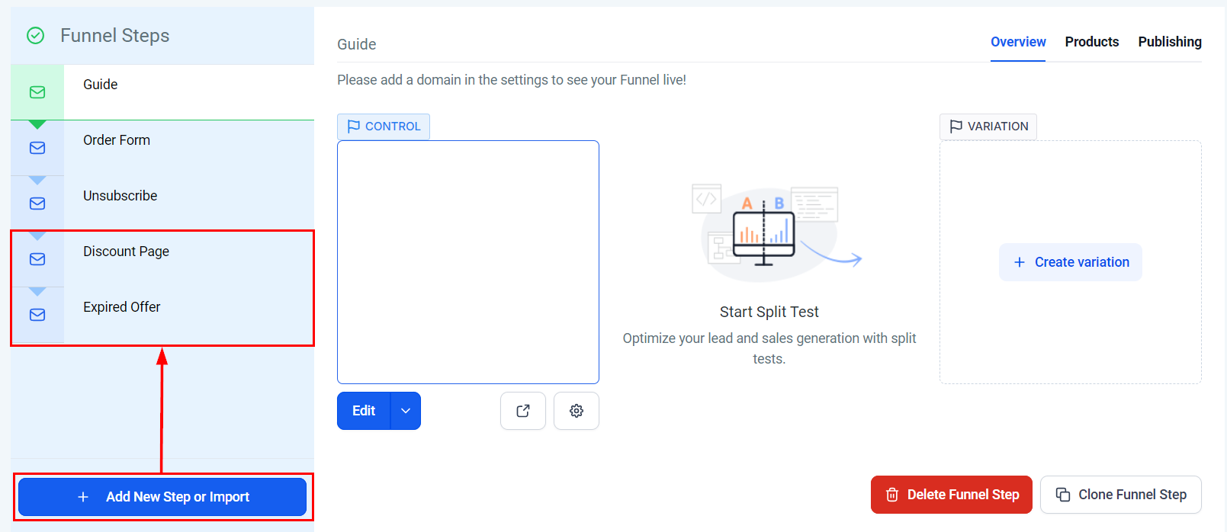Select the Overview tab

pyautogui.click(x=1018, y=42)
